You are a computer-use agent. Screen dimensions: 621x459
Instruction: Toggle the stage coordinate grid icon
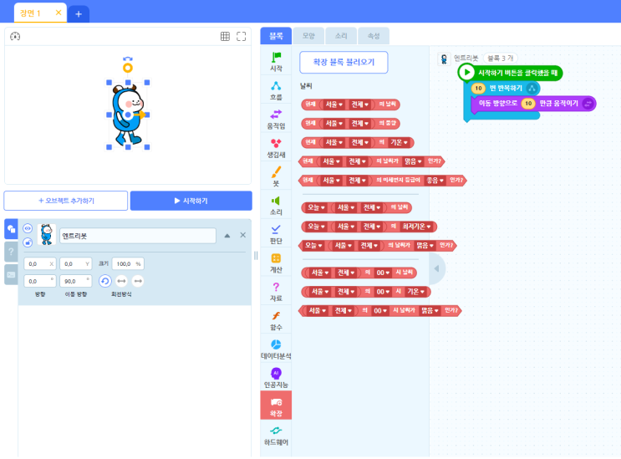click(x=225, y=37)
